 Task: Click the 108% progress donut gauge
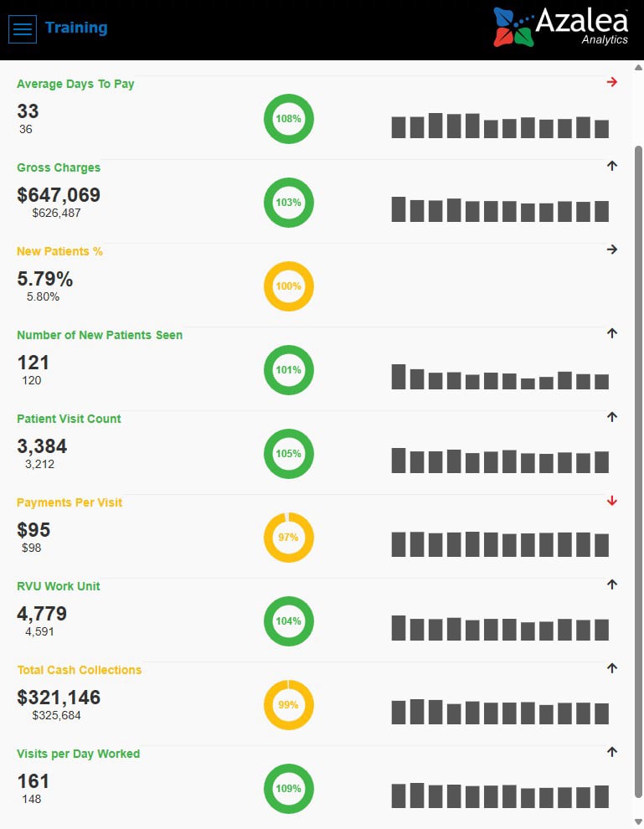(289, 119)
